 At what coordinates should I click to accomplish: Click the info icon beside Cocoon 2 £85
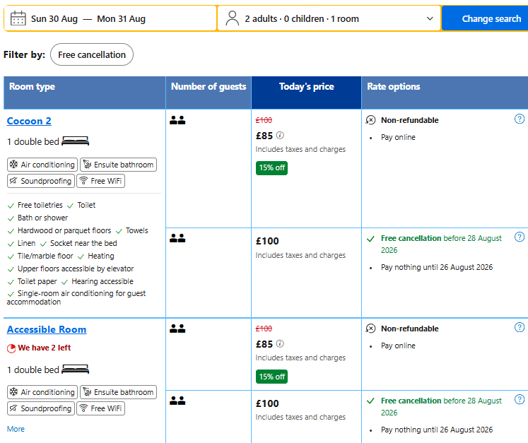point(280,136)
